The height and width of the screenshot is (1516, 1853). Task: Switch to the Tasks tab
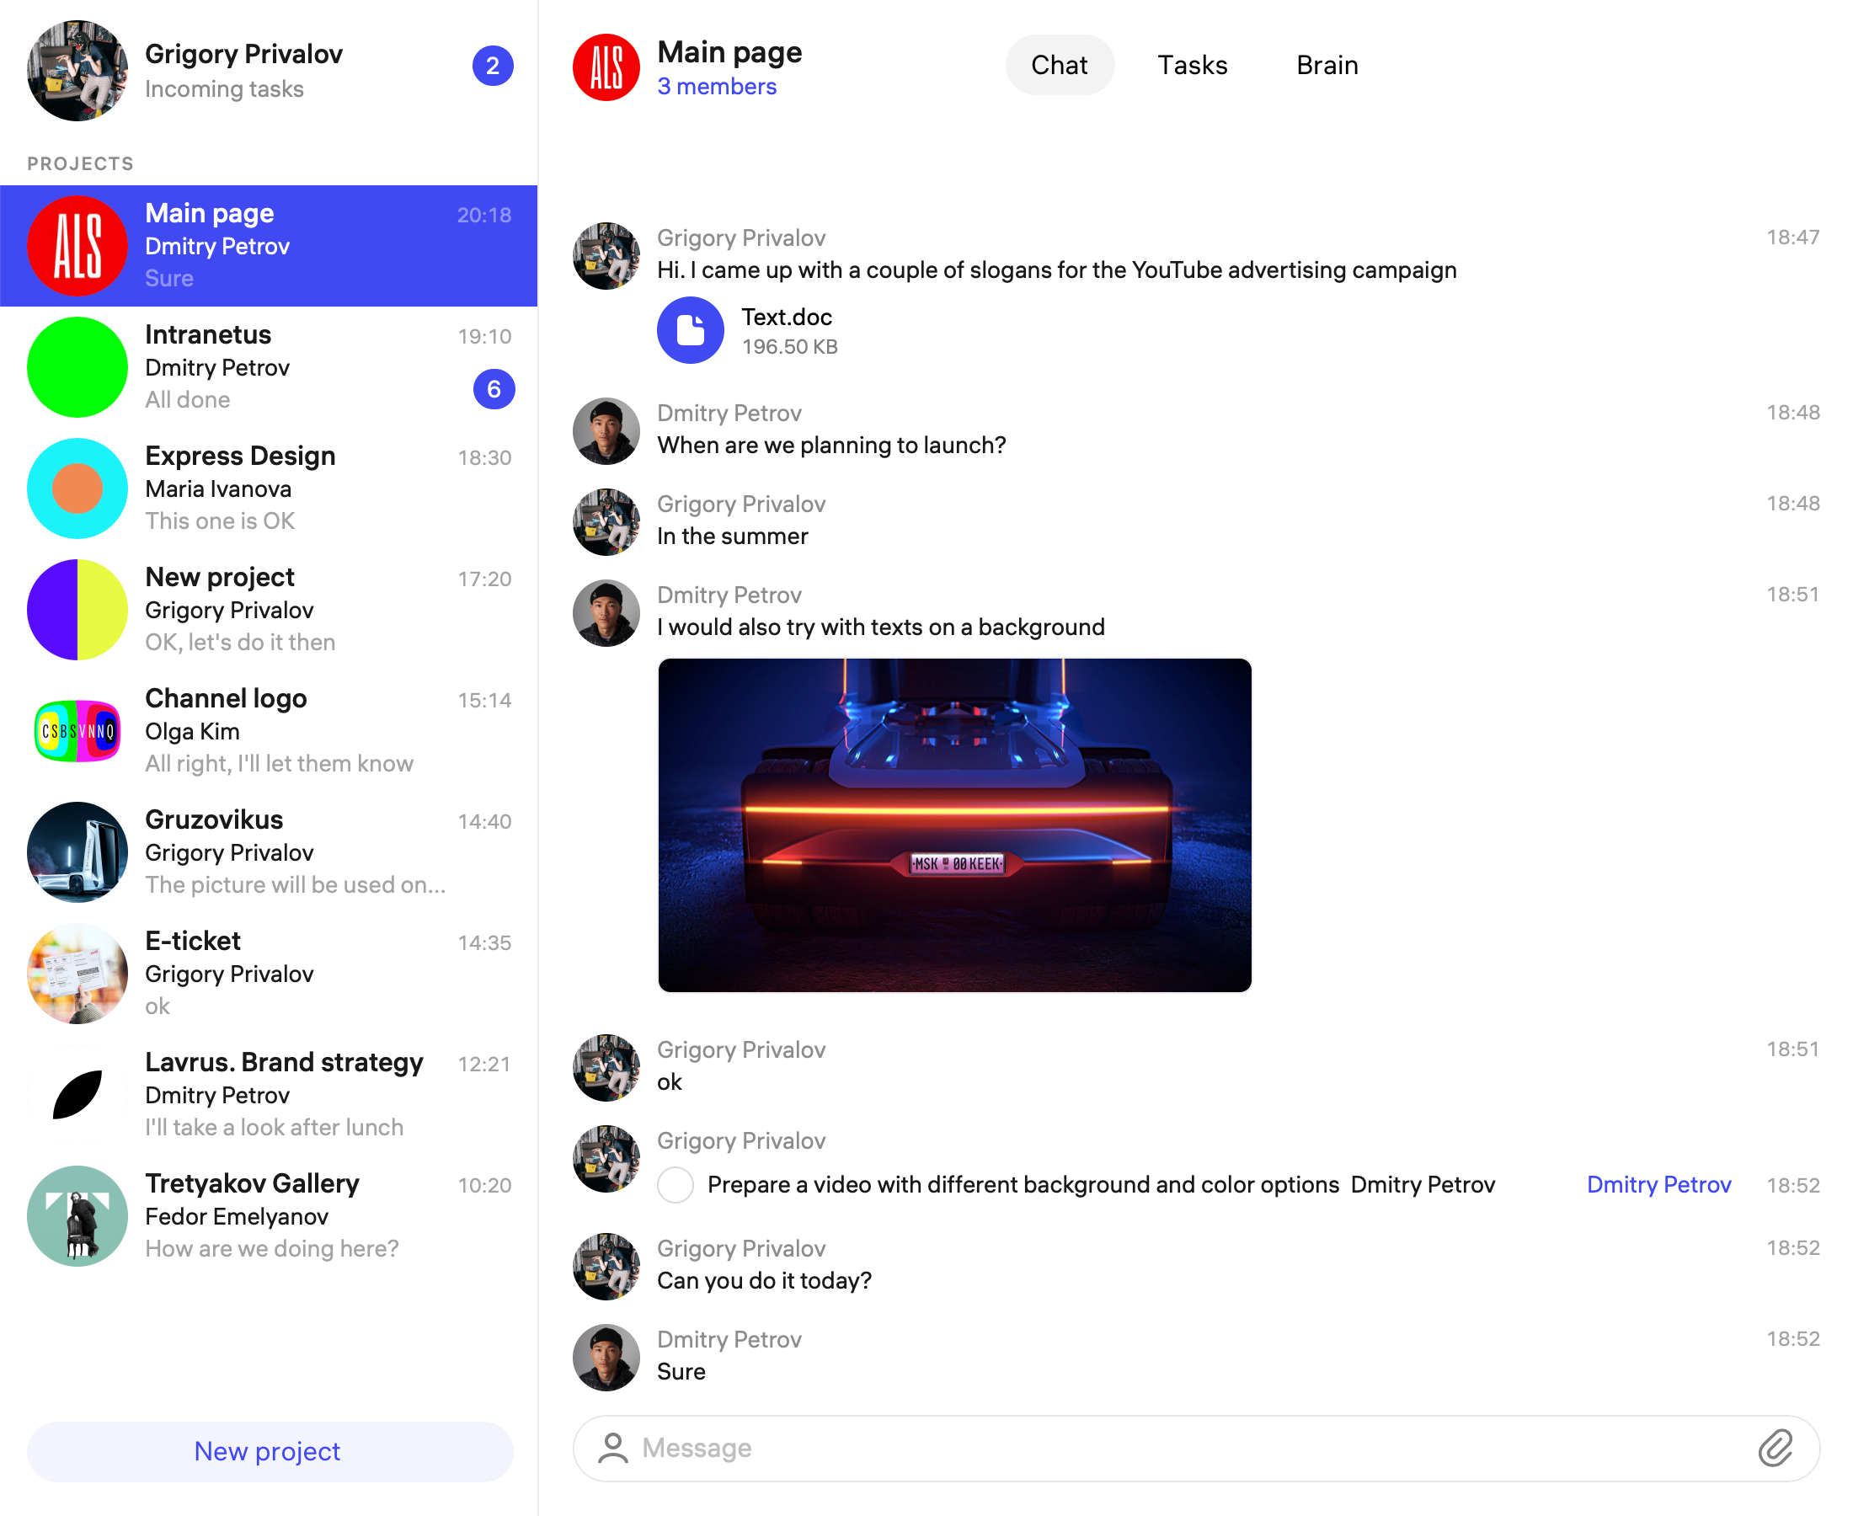coord(1192,66)
